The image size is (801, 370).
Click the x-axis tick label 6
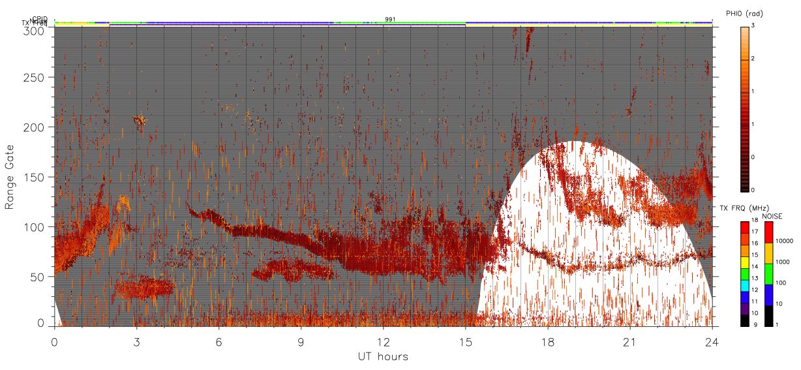[x=219, y=342]
